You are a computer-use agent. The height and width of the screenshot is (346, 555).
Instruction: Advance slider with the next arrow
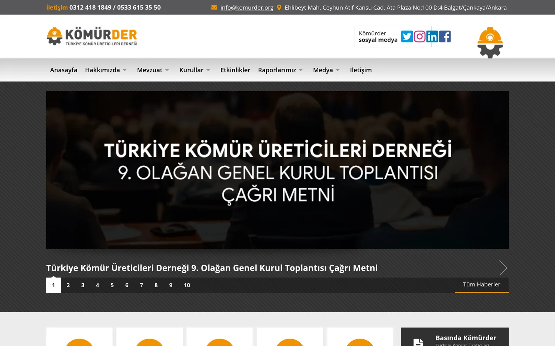[503, 268]
